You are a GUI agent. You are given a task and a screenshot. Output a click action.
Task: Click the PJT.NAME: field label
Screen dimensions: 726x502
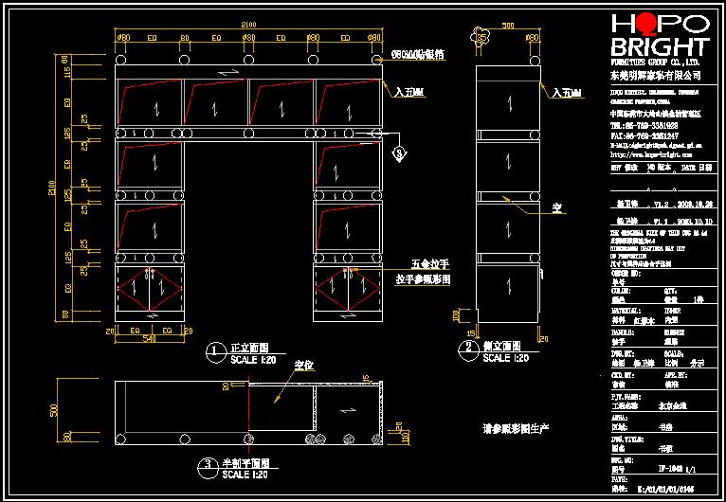tap(626, 397)
